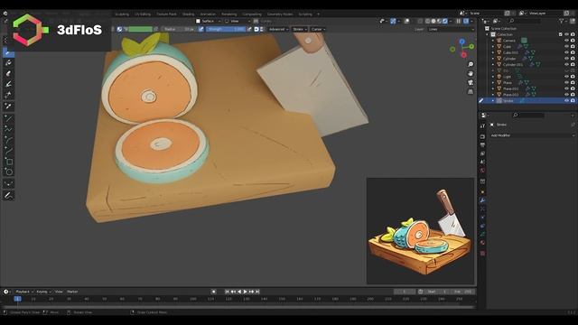Click the blue Z axis on navigation gizmo
Image resolution: width=578 pixels, height=325 pixels.
click(461, 42)
